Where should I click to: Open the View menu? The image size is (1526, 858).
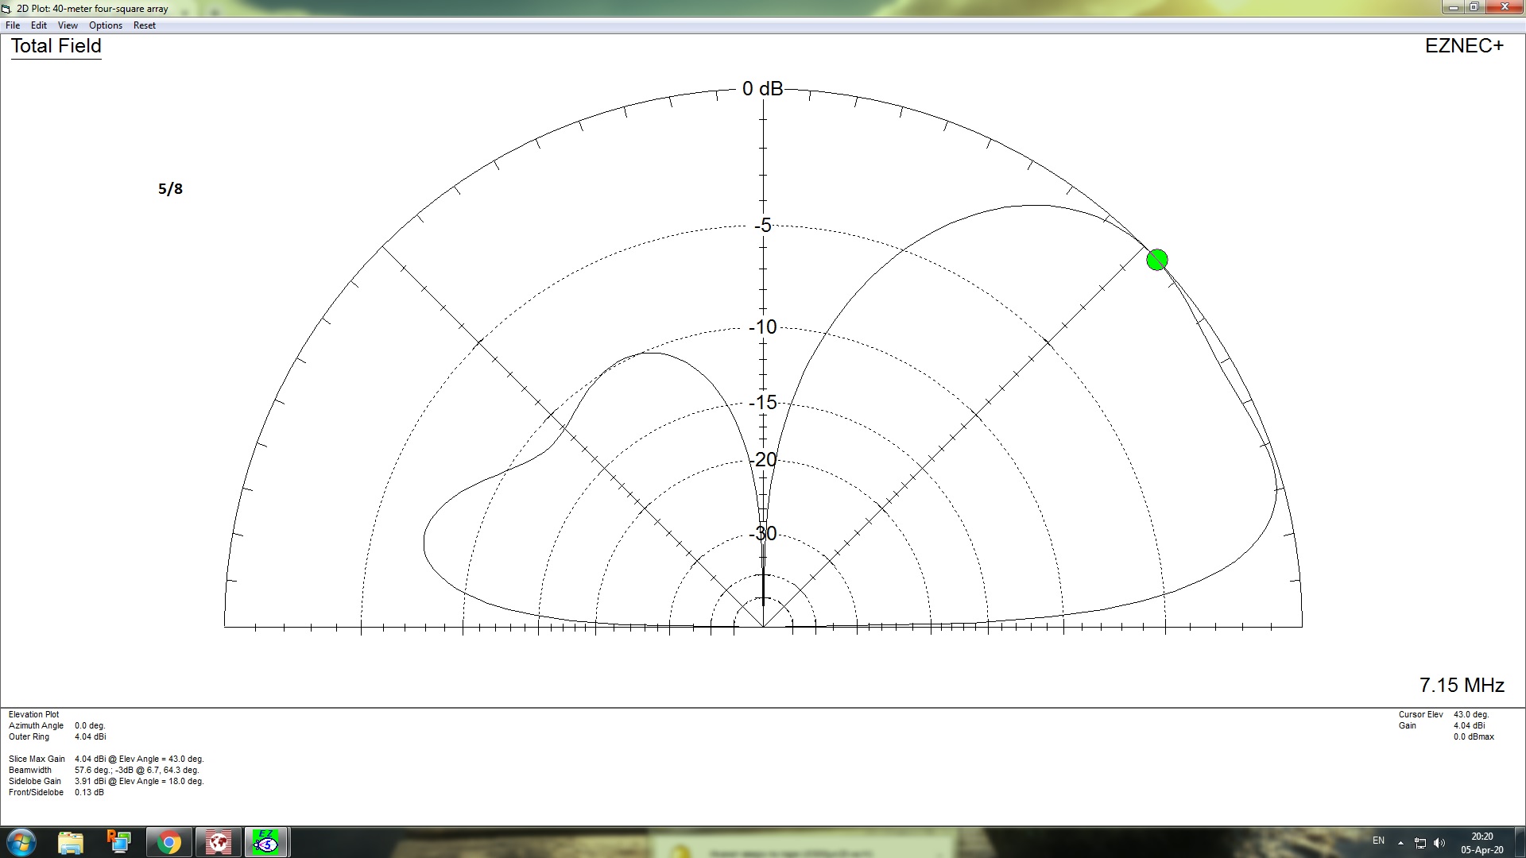tap(68, 25)
